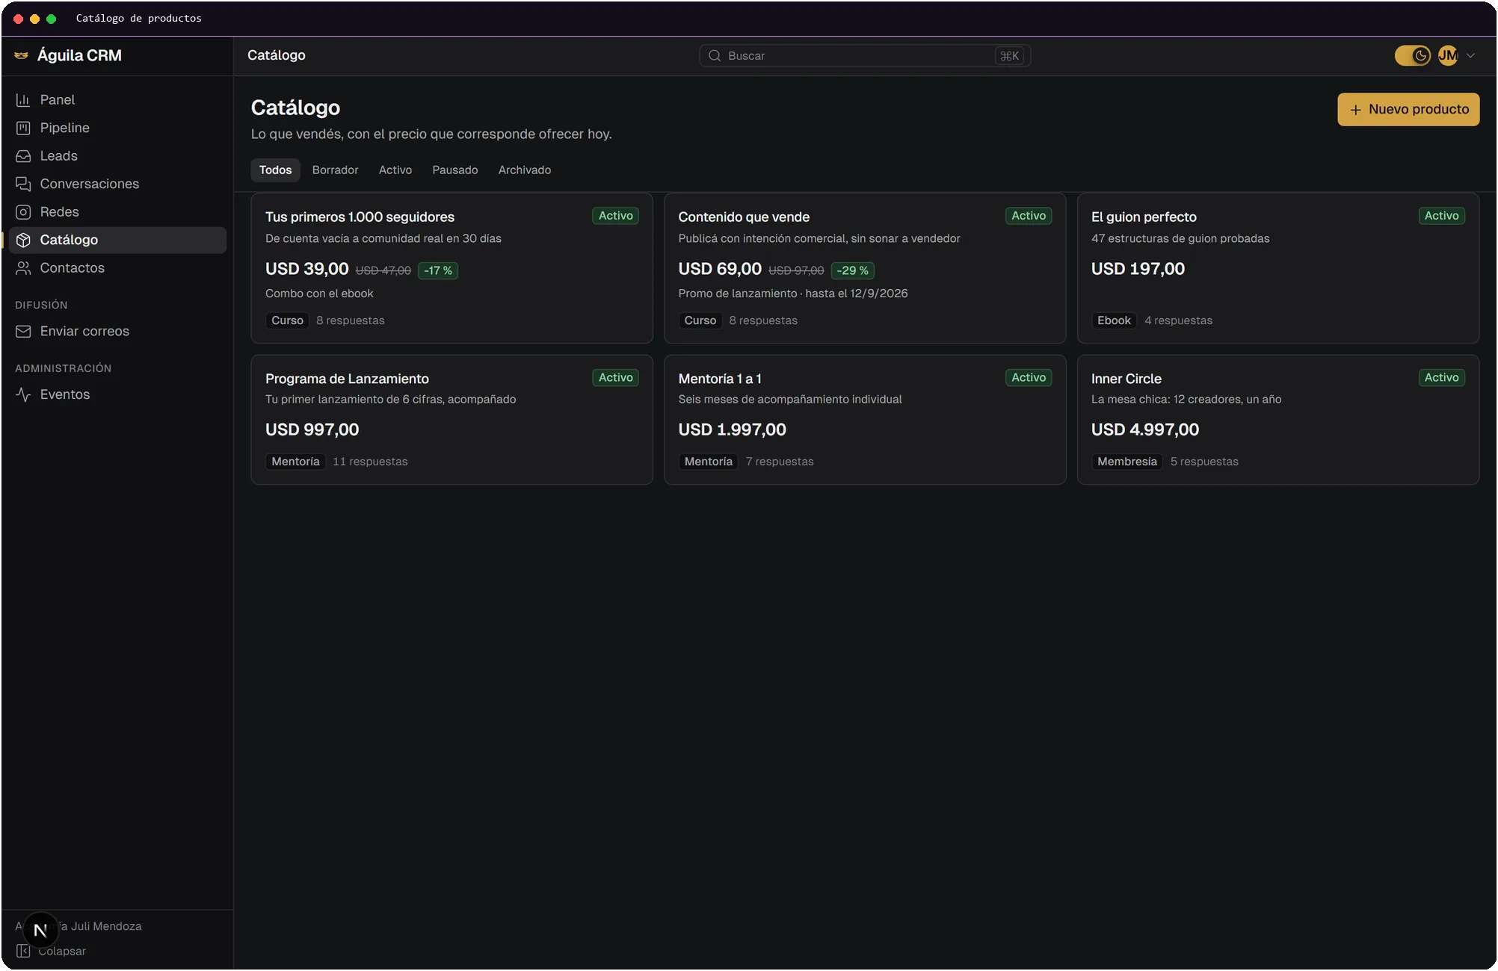Click the -29 % discount badge
This screenshot has height=971, width=1498.
(852, 271)
